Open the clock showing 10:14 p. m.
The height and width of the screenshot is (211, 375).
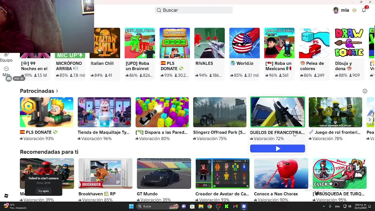(360, 206)
